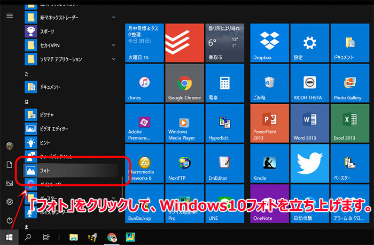Open Pictures from the Start side rail
This screenshot has width=374, height=245.
pyautogui.click(x=10, y=183)
